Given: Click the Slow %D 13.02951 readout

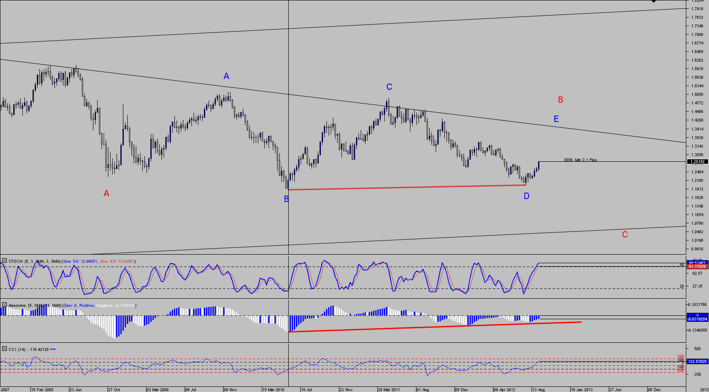Looking at the screenshot, I should (117, 261).
